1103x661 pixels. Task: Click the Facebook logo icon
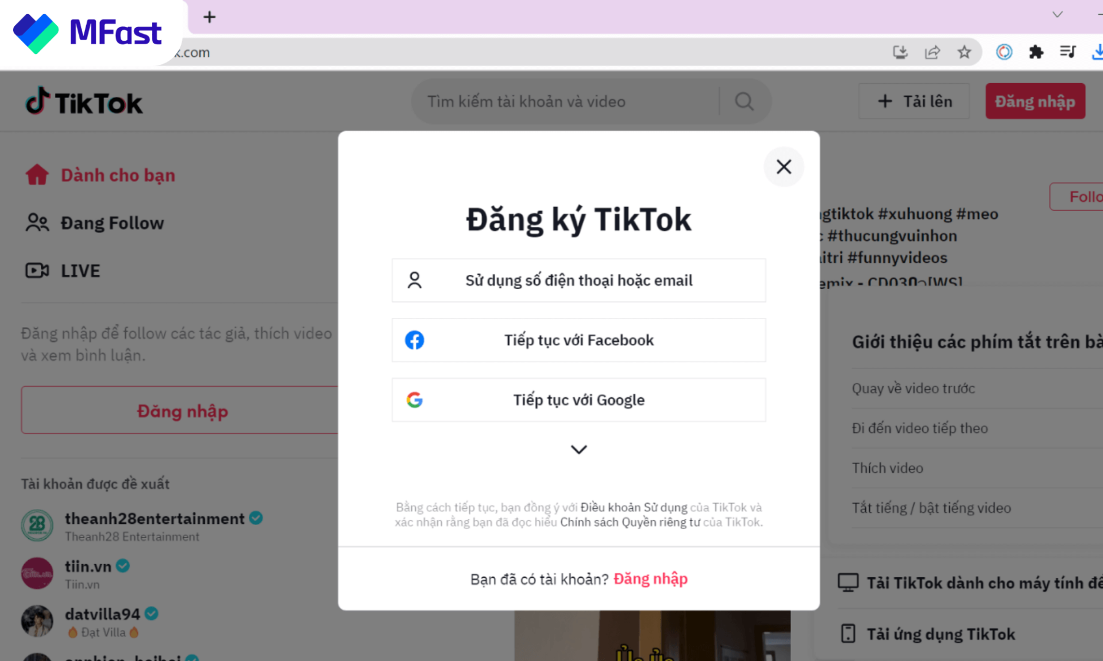[414, 340]
